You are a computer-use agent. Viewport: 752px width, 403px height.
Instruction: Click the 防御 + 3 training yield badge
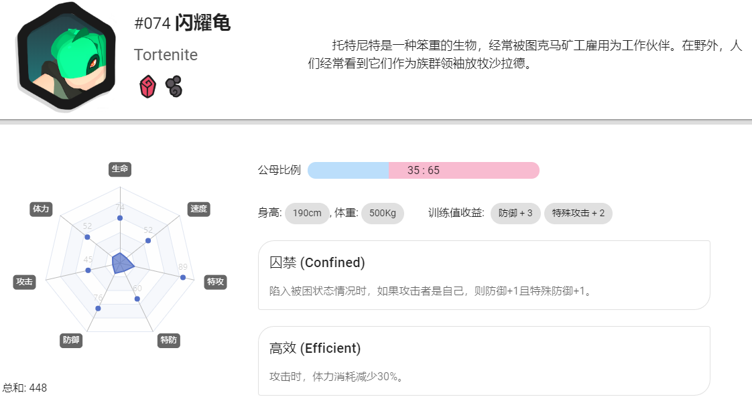click(x=515, y=214)
